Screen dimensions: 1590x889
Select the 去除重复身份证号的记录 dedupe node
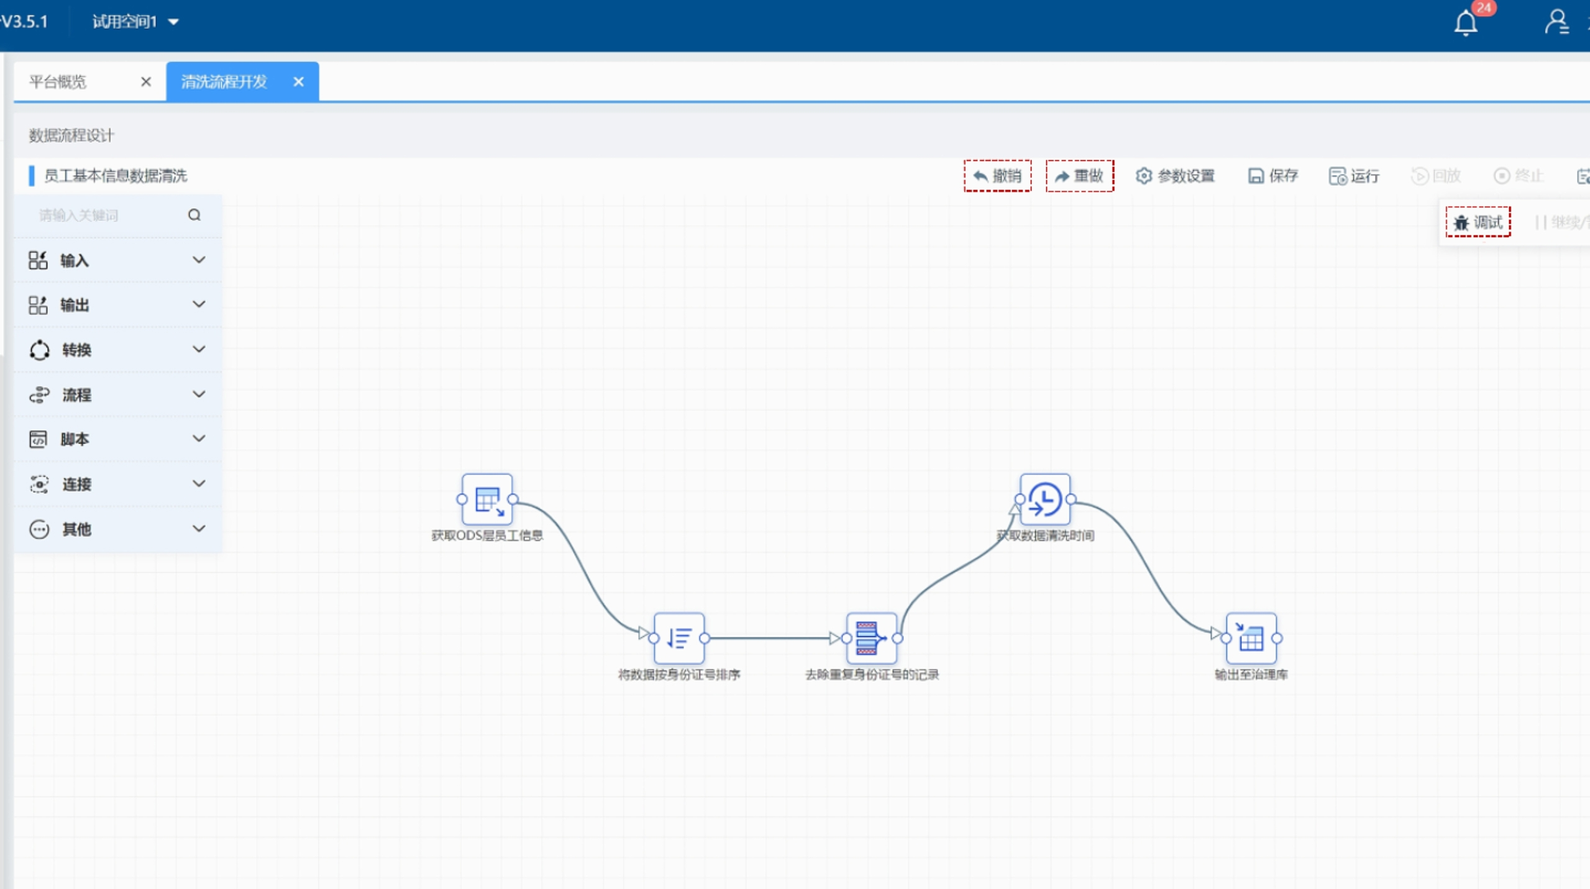click(871, 638)
